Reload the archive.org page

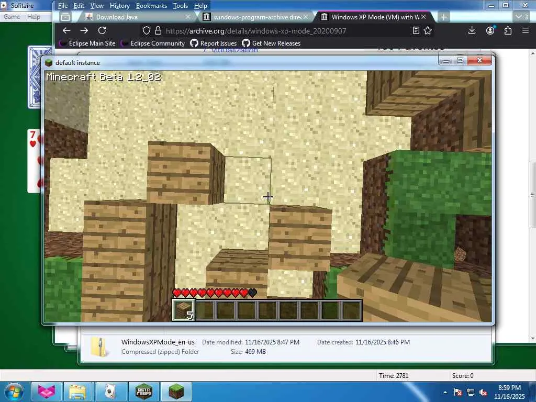[x=102, y=30]
